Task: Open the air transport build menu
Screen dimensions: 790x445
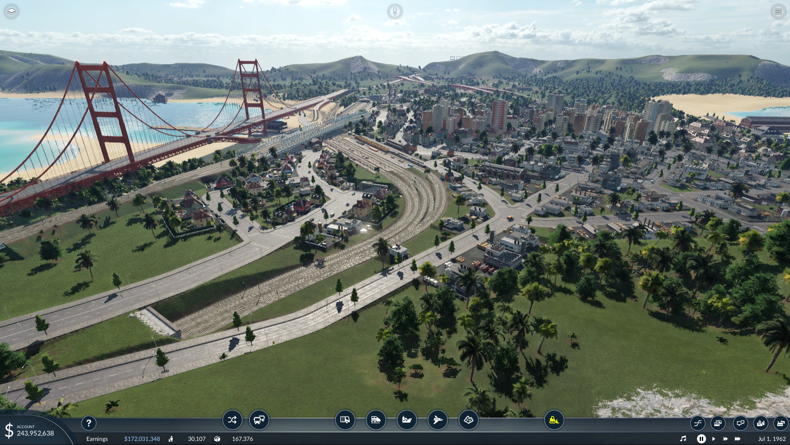Action: coord(437,420)
